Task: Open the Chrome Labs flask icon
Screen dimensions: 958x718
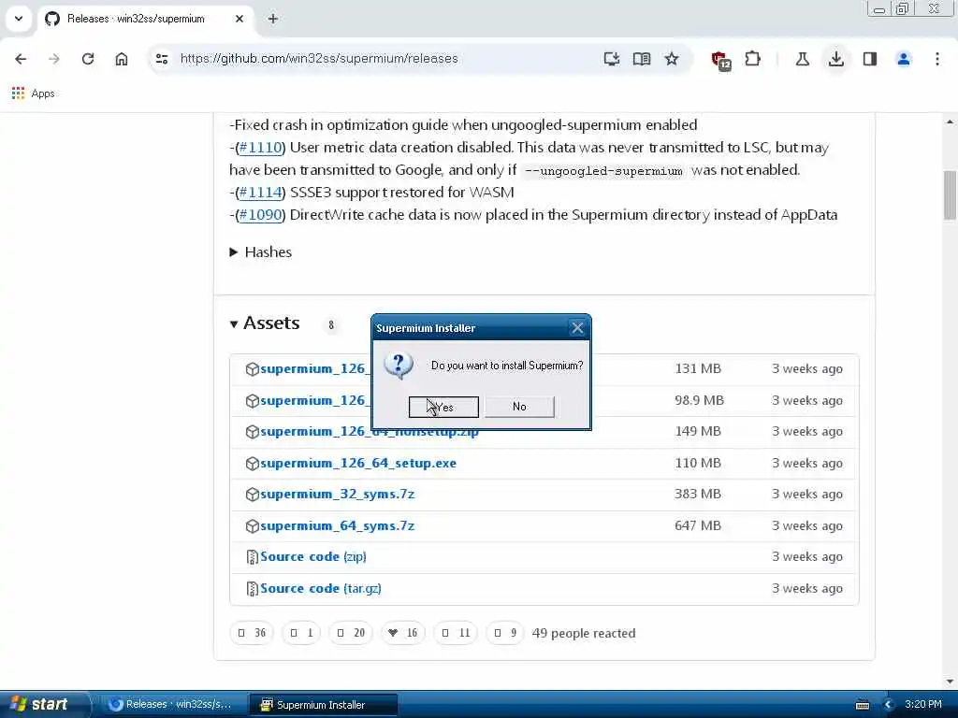Action: tap(802, 59)
